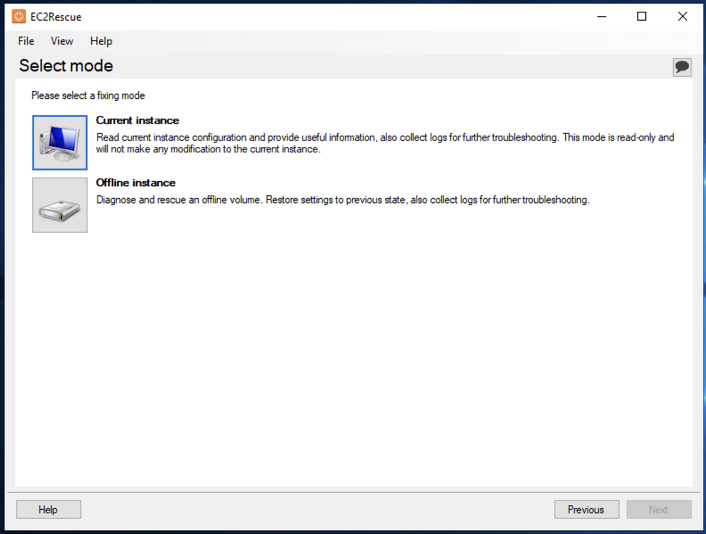Click the "Select mode" page title

pos(66,66)
